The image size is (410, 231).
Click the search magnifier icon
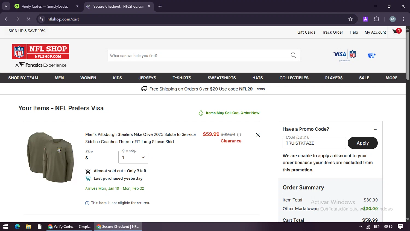(x=294, y=55)
